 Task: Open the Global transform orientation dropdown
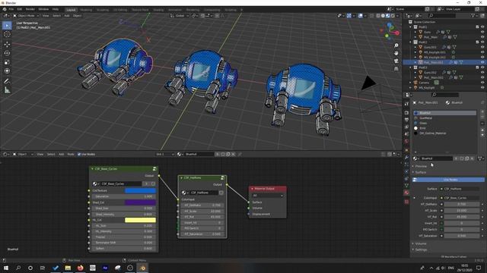tap(180, 15)
